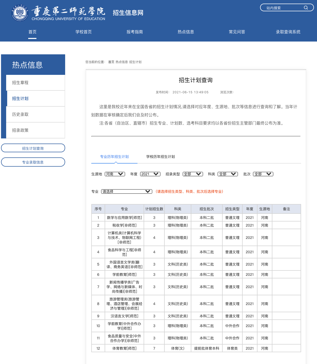Image resolution: width=317 pixels, height=364 pixels.
Task: Open the 招录类型 dropdown
Action: coord(193,174)
